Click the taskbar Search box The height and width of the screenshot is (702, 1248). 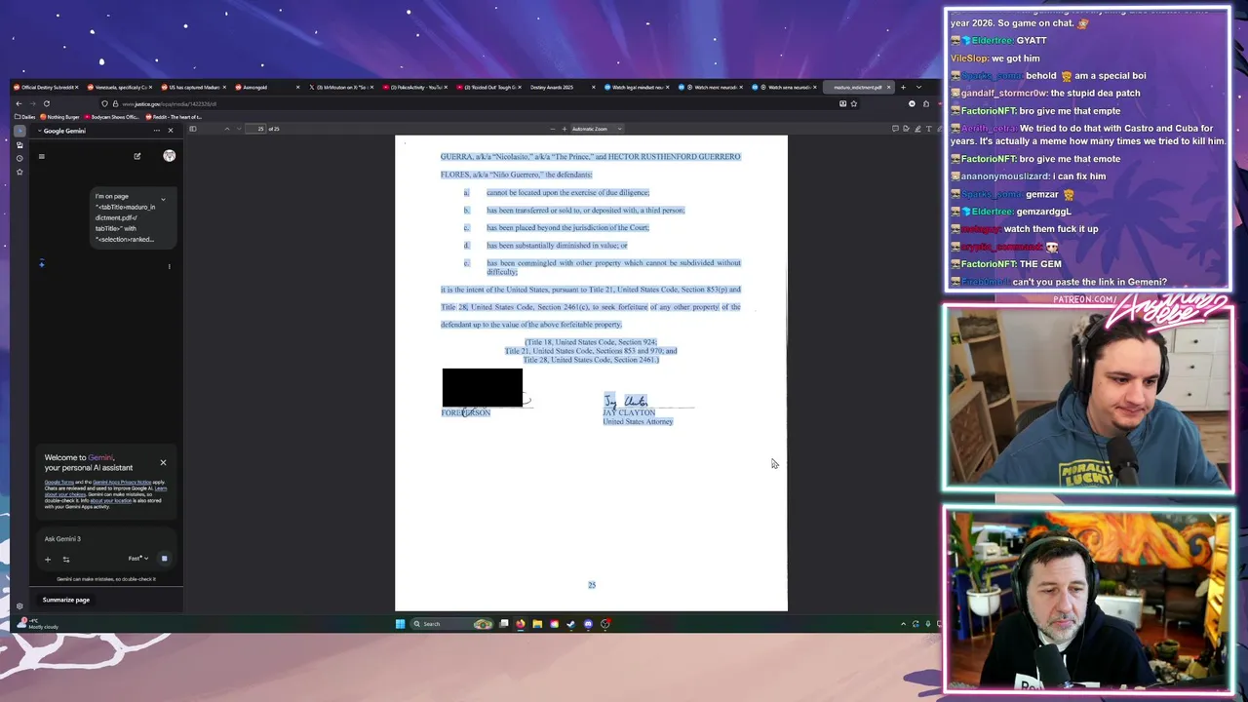(x=451, y=624)
